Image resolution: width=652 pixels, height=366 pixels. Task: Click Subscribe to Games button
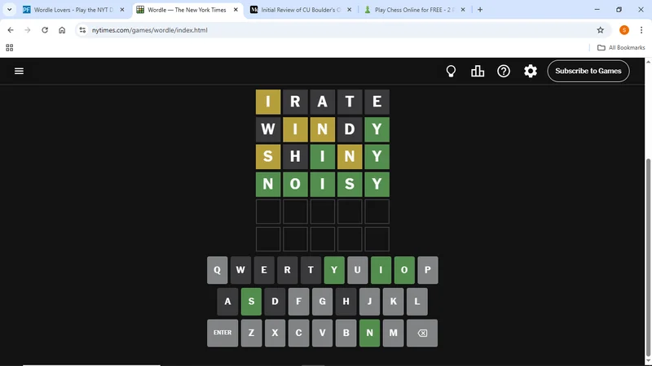(588, 71)
